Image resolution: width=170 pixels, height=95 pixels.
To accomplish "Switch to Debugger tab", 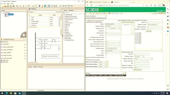I will click(71, 10).
